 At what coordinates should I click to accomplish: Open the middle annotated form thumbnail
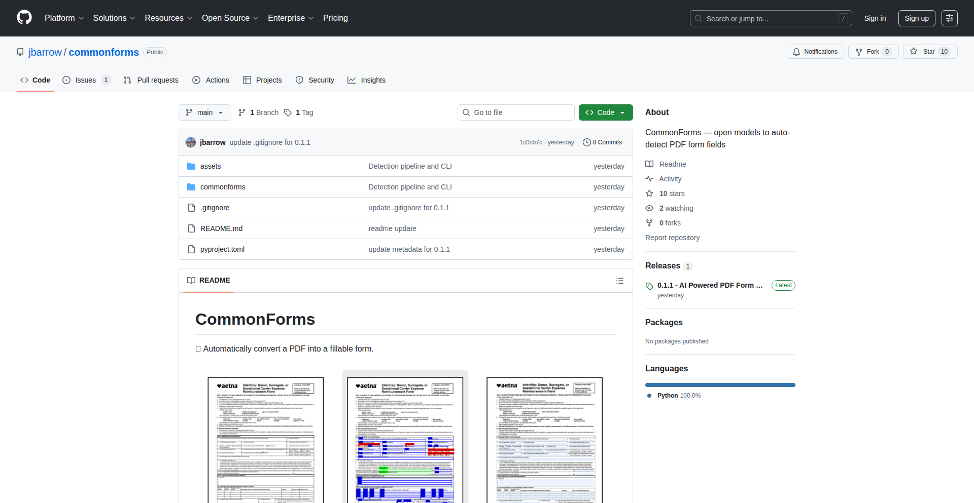[x=405, y=439]
